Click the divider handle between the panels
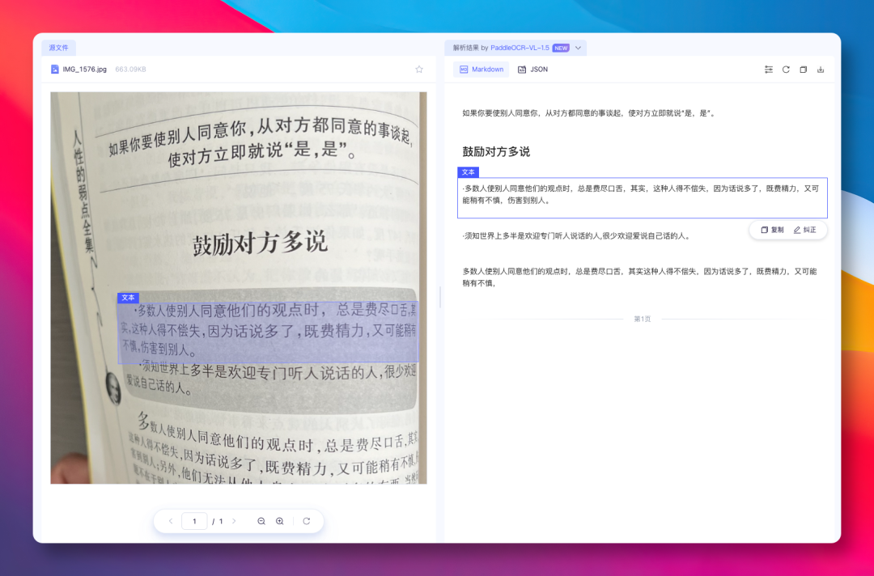874x576 pixels. pyautogui.click(x=440, y=297)
